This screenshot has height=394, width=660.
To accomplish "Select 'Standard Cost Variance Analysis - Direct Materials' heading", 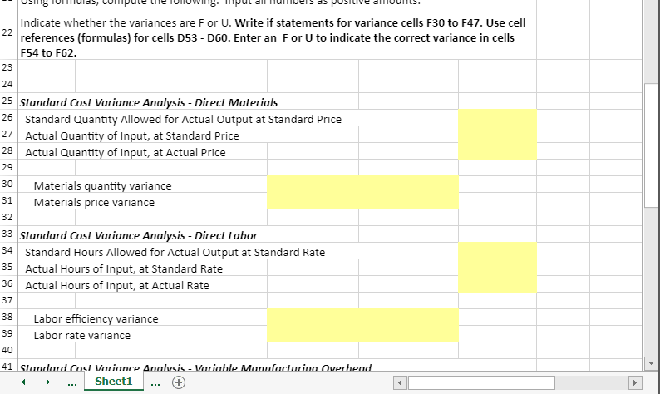I will click(149, 102).
